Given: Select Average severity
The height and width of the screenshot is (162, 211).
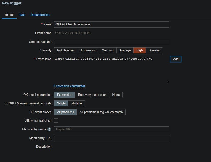Looking at the screenshot, I should [125, 50].
